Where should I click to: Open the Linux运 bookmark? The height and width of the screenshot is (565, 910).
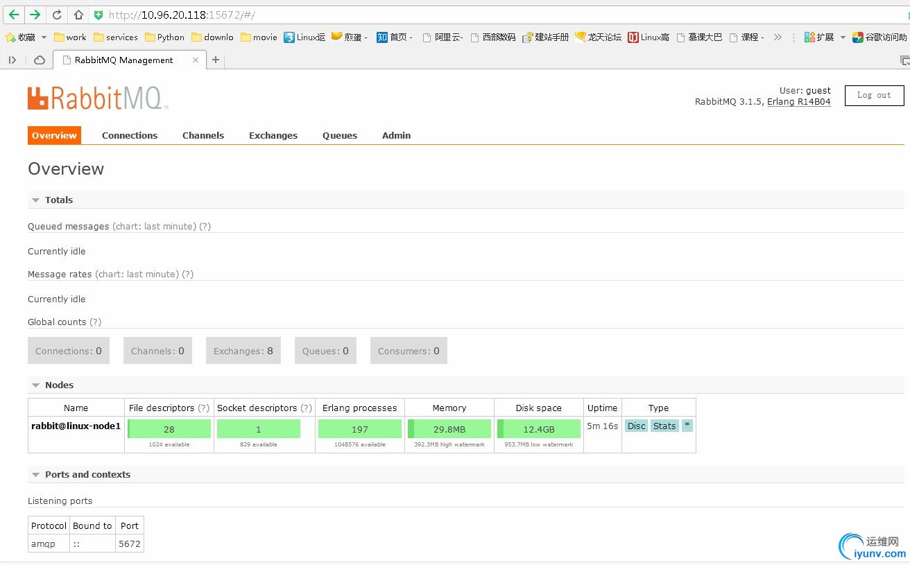click(x=304, y=37)
